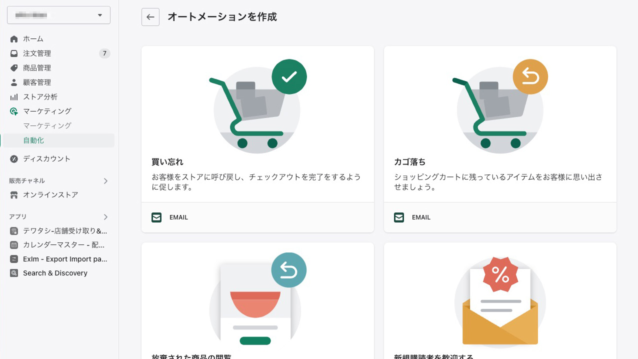
Task: Click the Orders inbox icon
Action: (x=14, y=53)
